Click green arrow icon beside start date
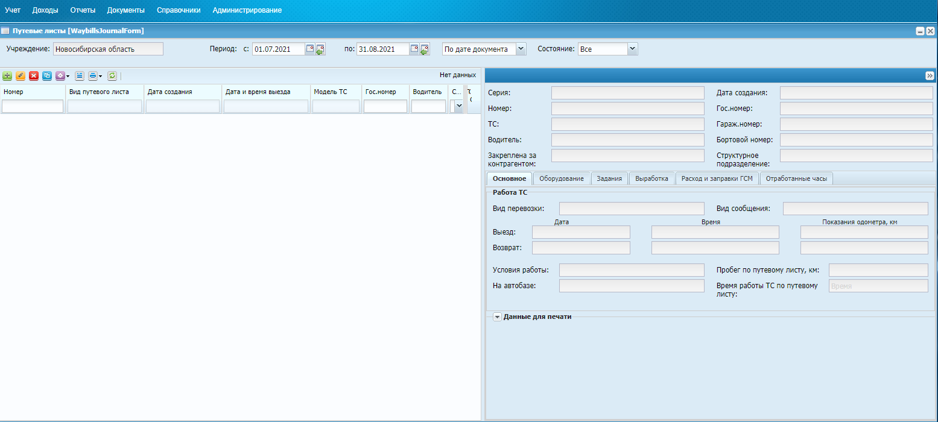Viewport: 938px width, 422px height. click(x=320, y=49)
